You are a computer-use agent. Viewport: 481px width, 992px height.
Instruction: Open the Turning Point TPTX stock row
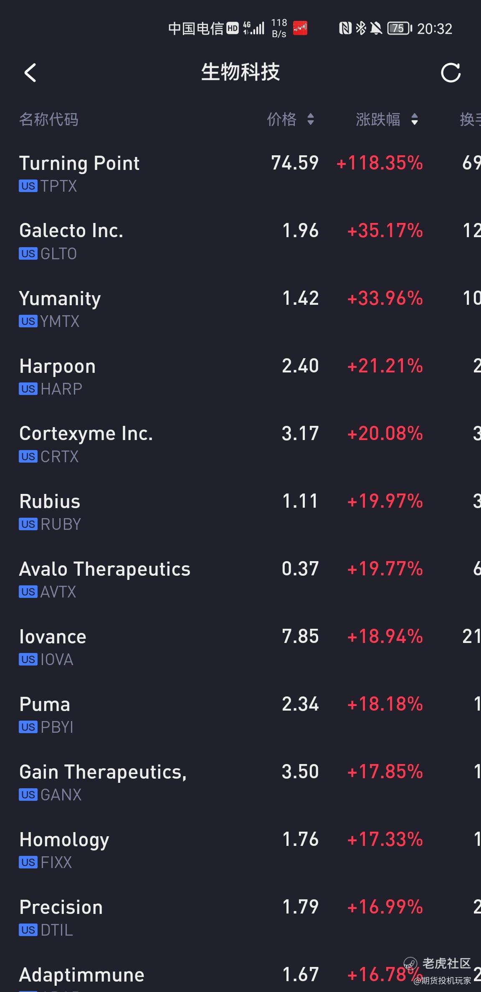[x=240, y=174]
